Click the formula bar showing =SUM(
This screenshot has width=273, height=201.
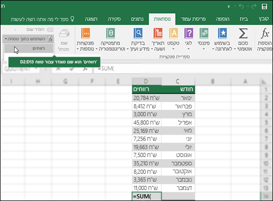pyautogui.click(x=183, y=69)
